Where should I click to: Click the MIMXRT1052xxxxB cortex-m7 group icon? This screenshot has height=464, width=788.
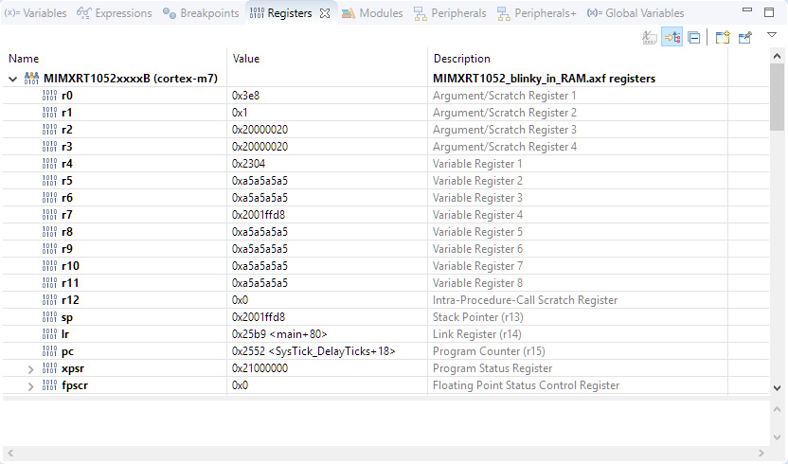pos(31,78)
